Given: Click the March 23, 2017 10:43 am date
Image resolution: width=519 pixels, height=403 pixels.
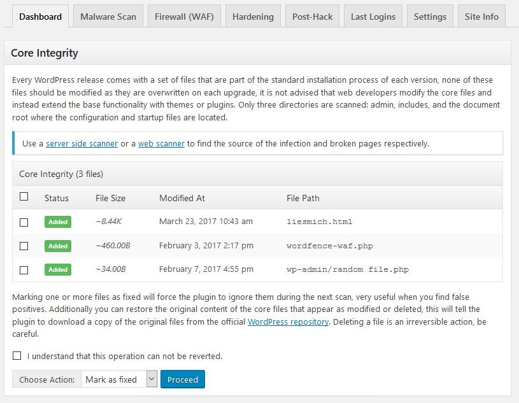Looking at the screenshot, I should coord(206,222).
